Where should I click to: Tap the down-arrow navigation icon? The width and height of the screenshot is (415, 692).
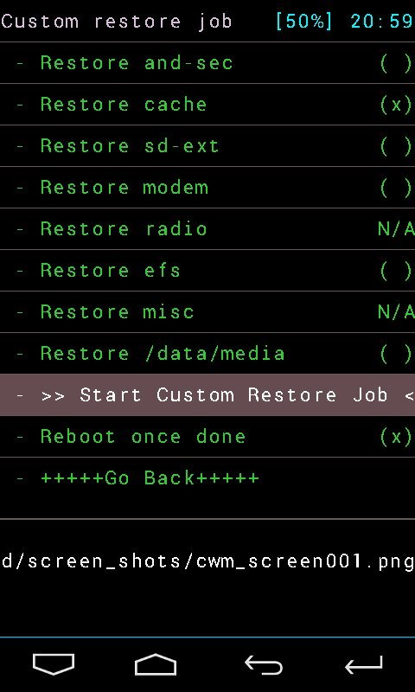click(x=54, y=664)
